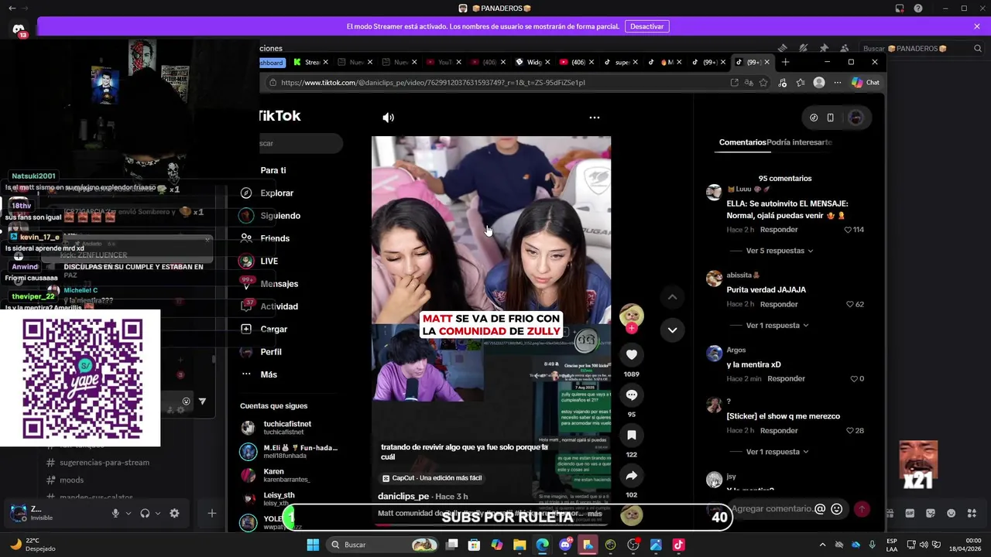This screenshot has height=557, width=991.
Task: Open the Copilot Chat button in Edge
Action: point(866,83)
